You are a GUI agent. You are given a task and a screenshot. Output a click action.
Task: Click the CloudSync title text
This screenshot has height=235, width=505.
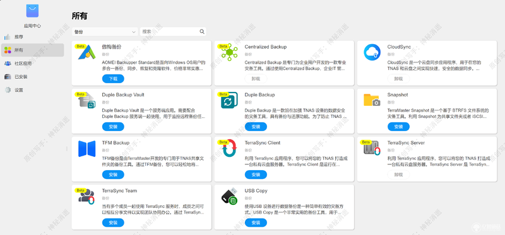coord(399,47)
